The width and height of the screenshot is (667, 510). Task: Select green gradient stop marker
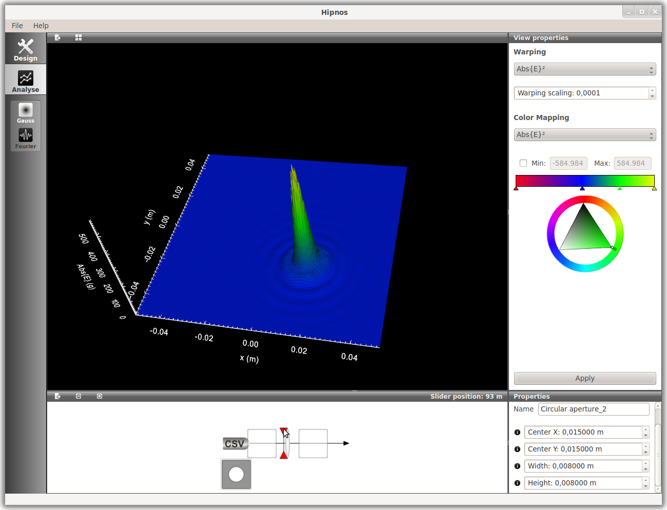click(620, 188)
